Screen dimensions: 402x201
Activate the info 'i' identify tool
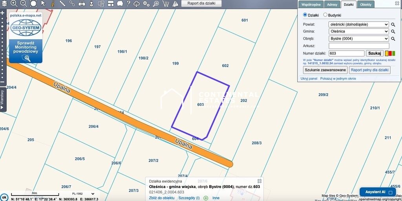pos(53,4)
